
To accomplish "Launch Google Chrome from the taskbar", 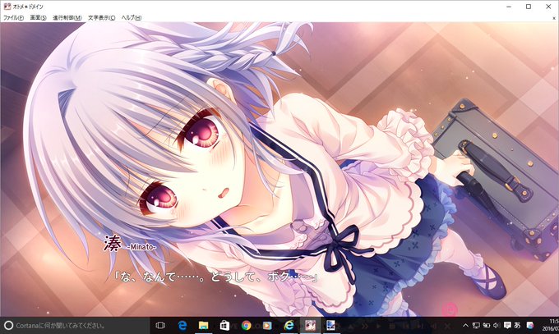I will pos(246,325).
